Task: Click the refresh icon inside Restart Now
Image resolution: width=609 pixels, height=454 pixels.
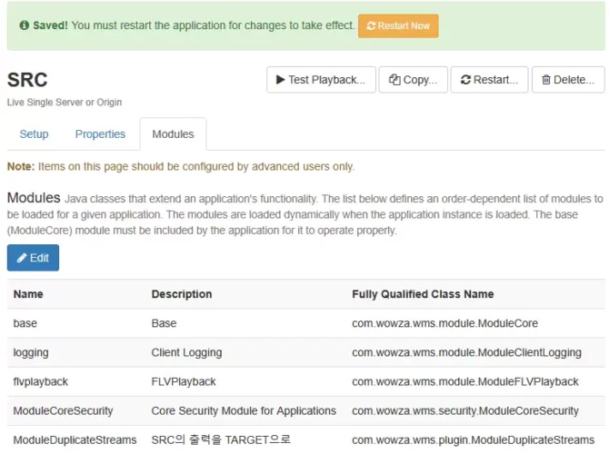Action: [x=371, y=26]
